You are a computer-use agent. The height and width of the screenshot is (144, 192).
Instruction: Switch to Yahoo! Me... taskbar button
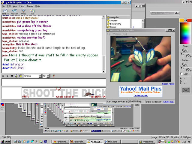tap(61, 142)
